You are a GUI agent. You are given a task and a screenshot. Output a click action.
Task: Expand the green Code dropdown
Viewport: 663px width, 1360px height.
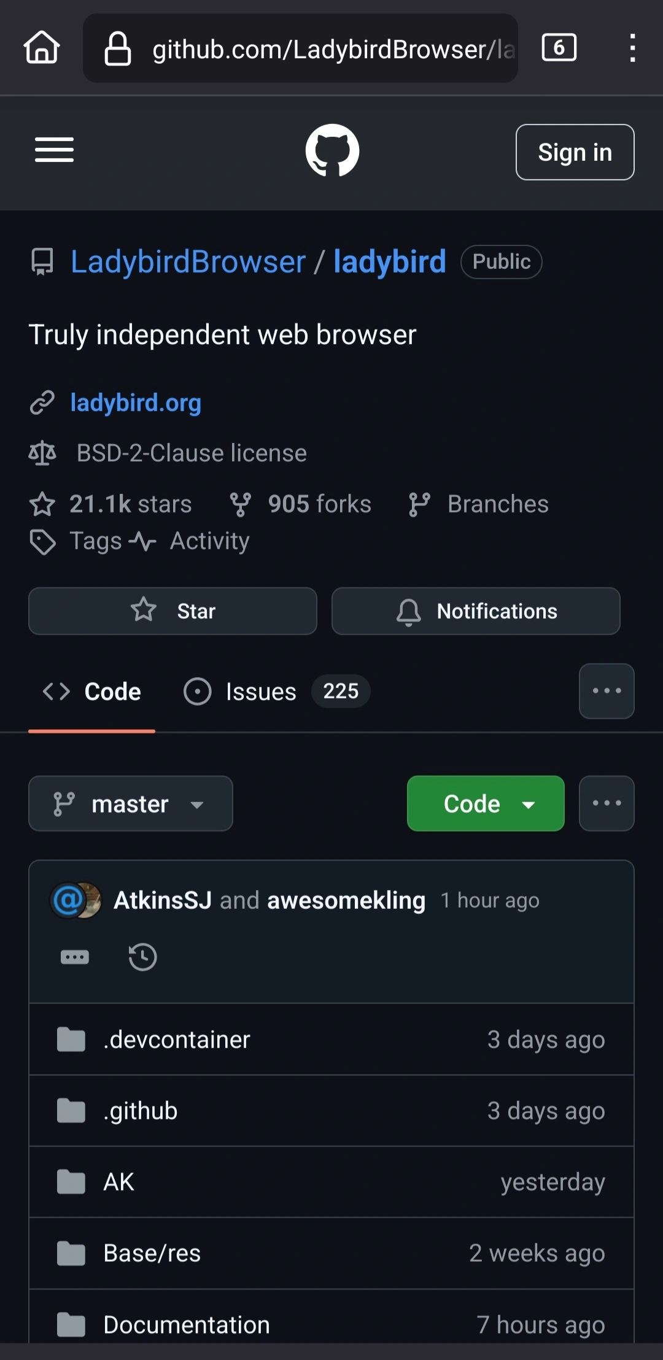click(x=486, y=803)
